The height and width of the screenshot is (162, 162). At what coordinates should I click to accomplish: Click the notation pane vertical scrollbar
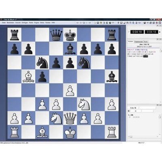(x=161, y=76)
